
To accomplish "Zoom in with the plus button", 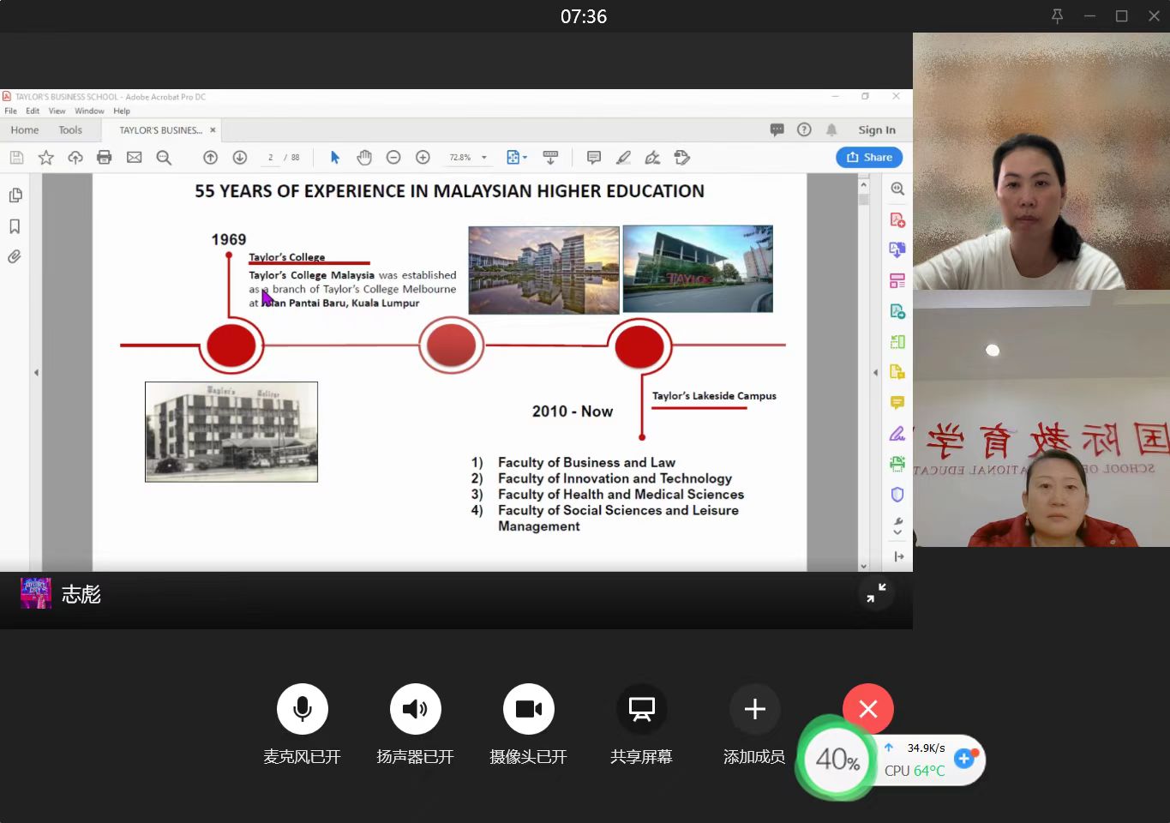I will pyautogui.click(x=423, y=158).
